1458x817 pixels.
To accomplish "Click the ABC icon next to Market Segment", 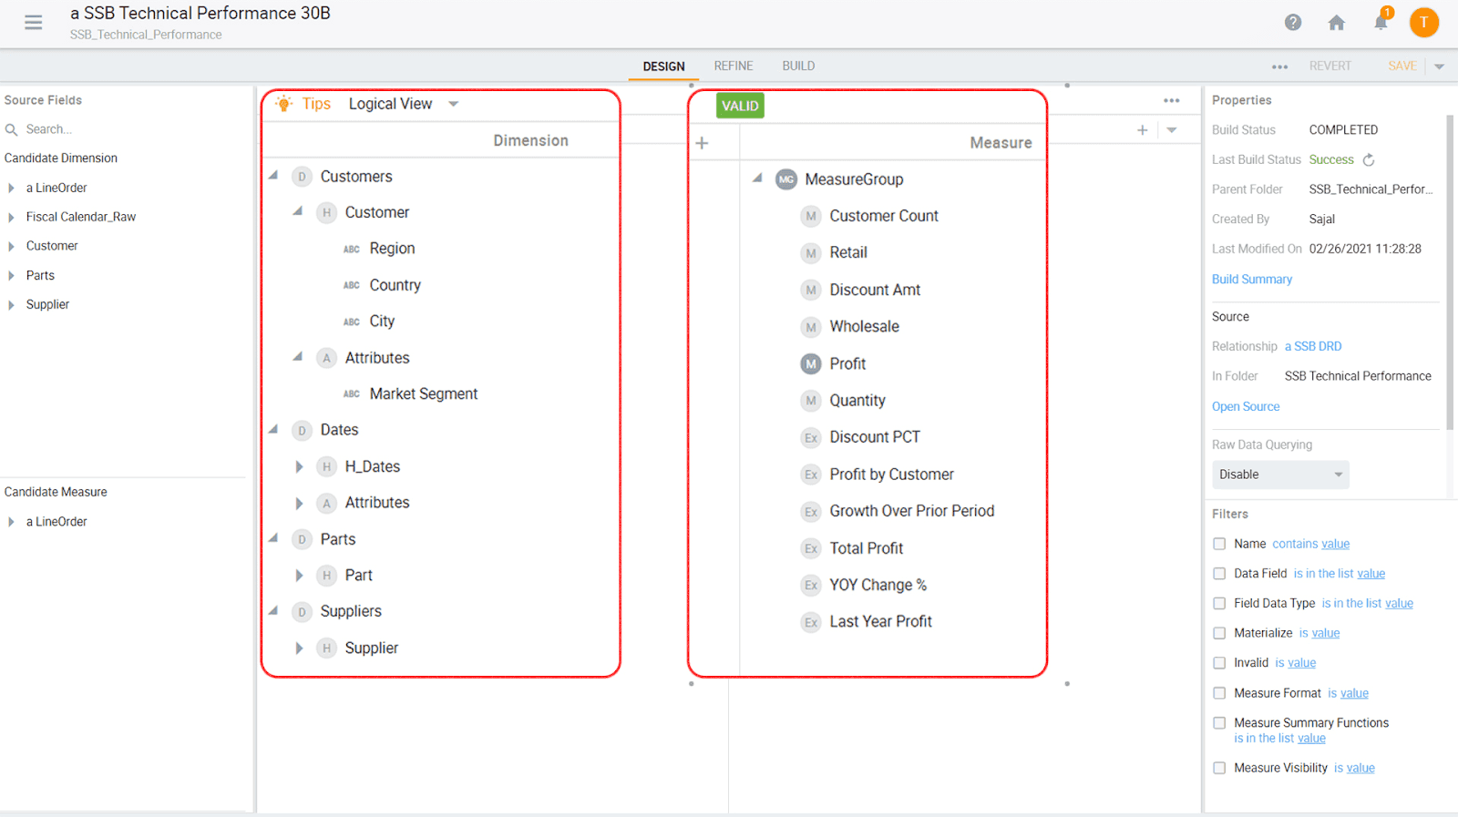I will (x=352, y=393).
